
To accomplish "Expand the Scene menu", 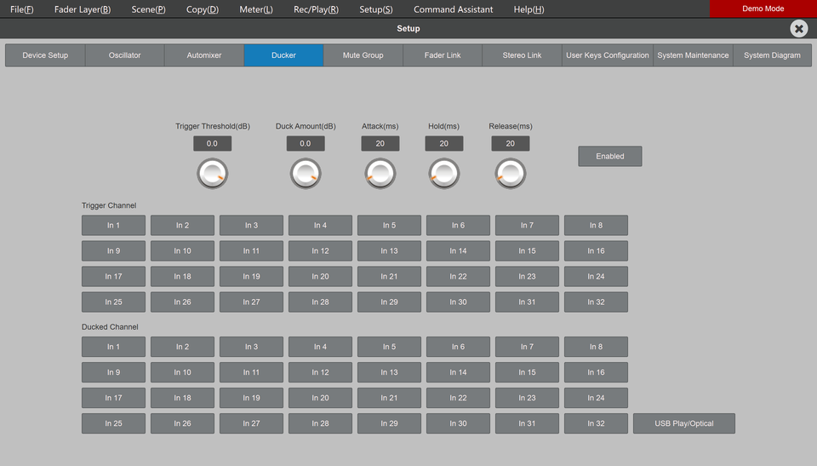I will [148, 9].
